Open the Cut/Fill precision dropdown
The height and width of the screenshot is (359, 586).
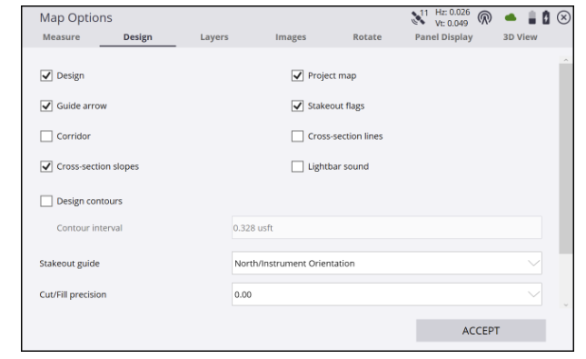pyautogui.click(x=387, y=294)
